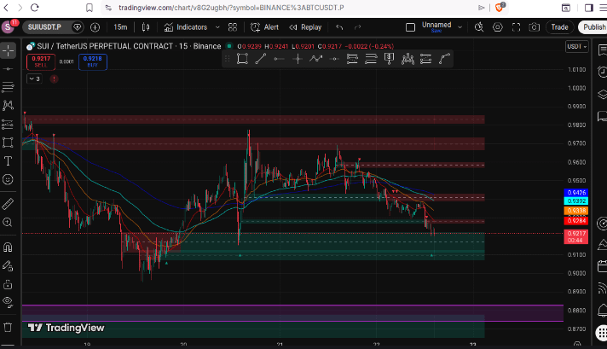Click the browser address bar URL

[x=231, y=8]
